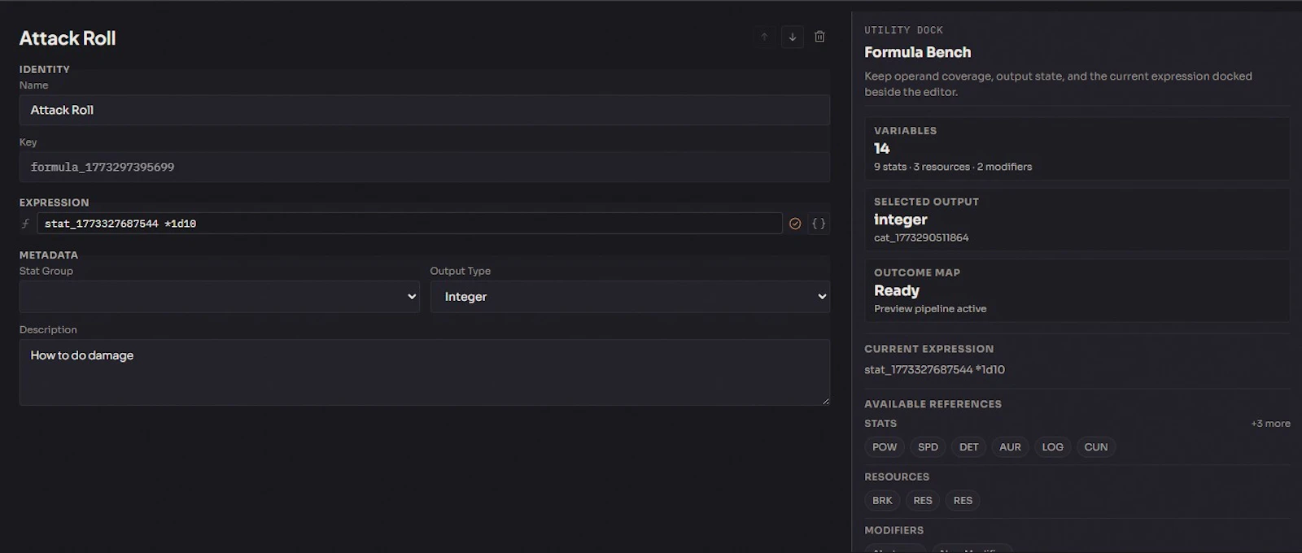1302x553 pixels.
Task: Insert the SPD stat reference
Action: [x=928, y=447]
